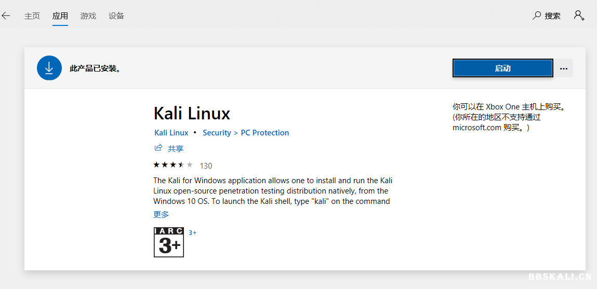Screen dimensions: 597x289
Task: Go to the 设备 tab
Action: [116, 16]
